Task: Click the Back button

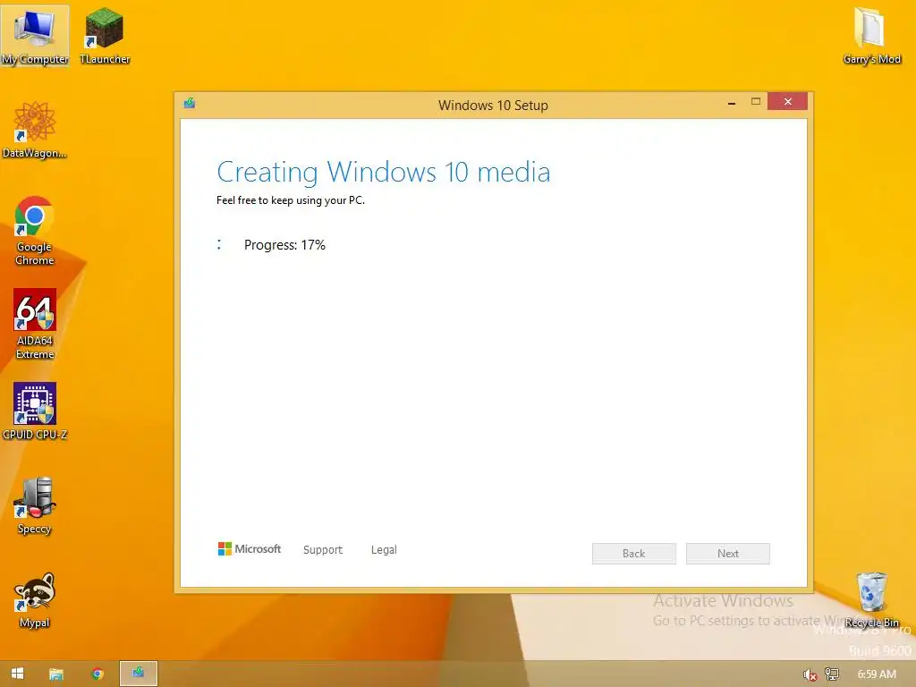Action: pos(634,553)
